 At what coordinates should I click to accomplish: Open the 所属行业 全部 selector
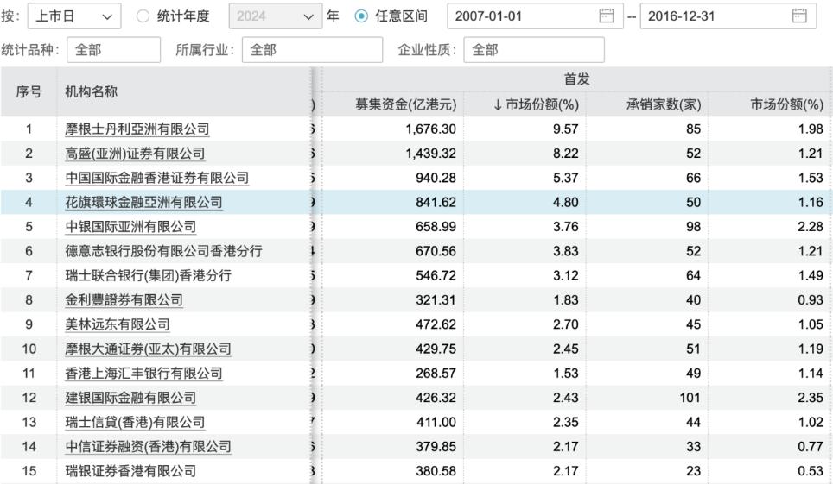[x=313, y=50]
